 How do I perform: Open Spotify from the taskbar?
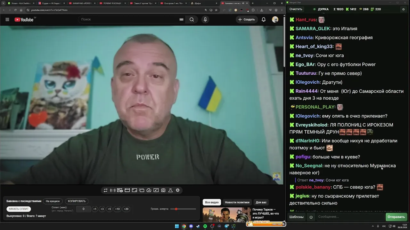point(205,226)
